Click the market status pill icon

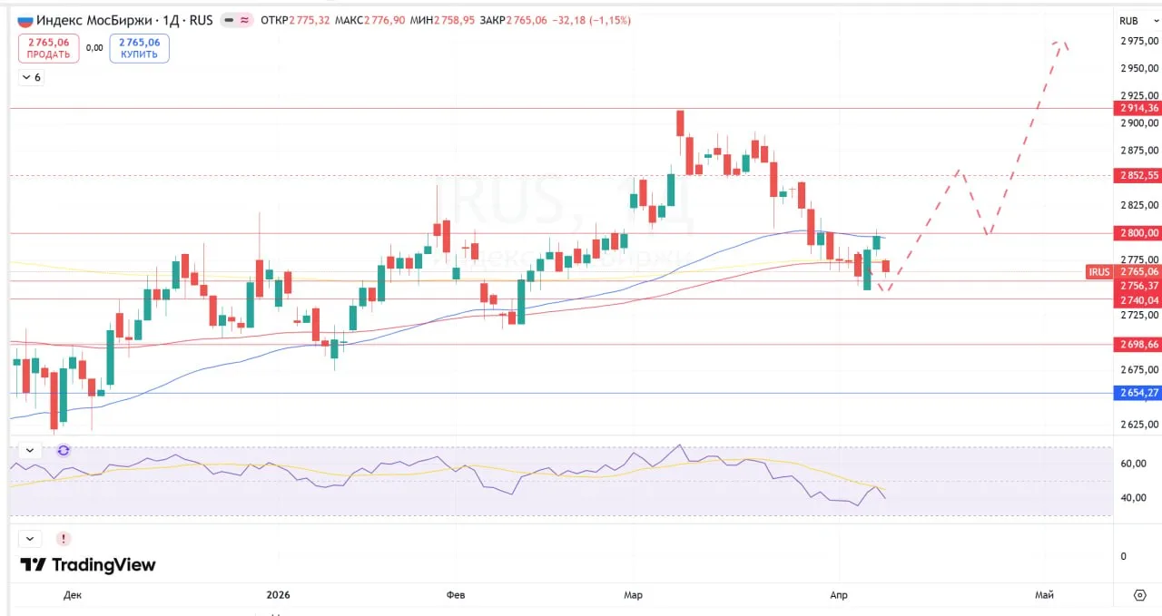237,20
